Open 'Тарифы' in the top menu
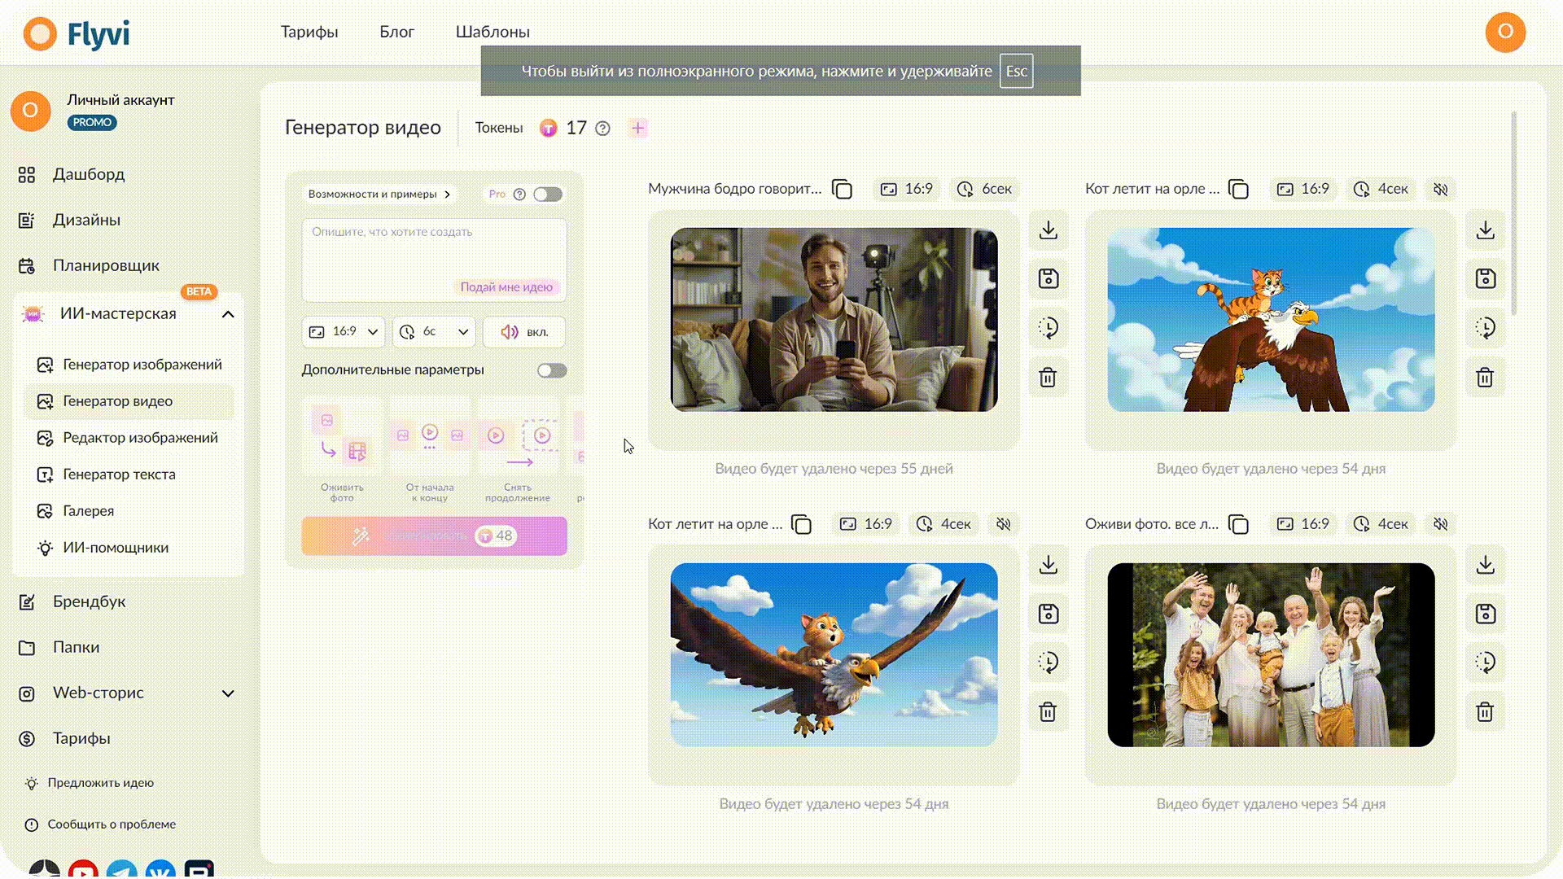Image resolution: width=1563 pixels, height=879 pixels. 309,32
